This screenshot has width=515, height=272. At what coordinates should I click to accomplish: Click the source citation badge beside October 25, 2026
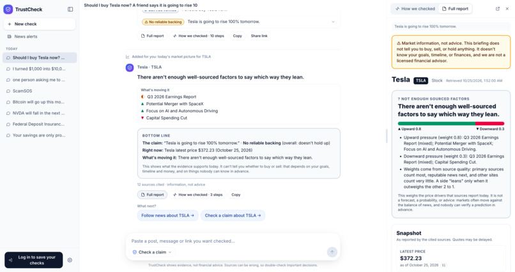[x=443, y=265]
